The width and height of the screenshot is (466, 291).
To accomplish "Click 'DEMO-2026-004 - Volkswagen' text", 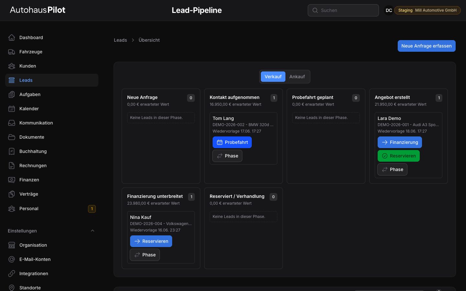I will [x=161, y=224].
